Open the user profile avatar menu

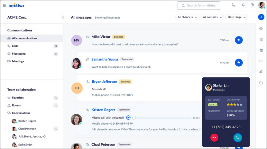[x=262, y=5]
